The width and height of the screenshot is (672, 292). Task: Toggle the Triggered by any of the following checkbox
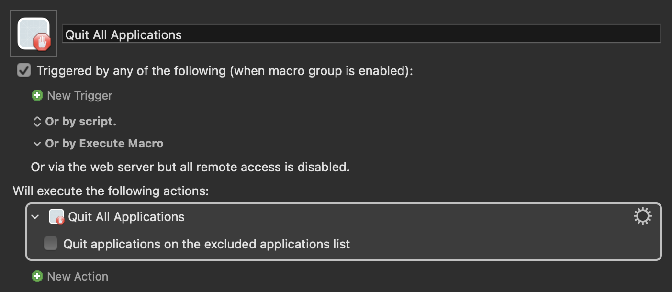coord(23,70)
